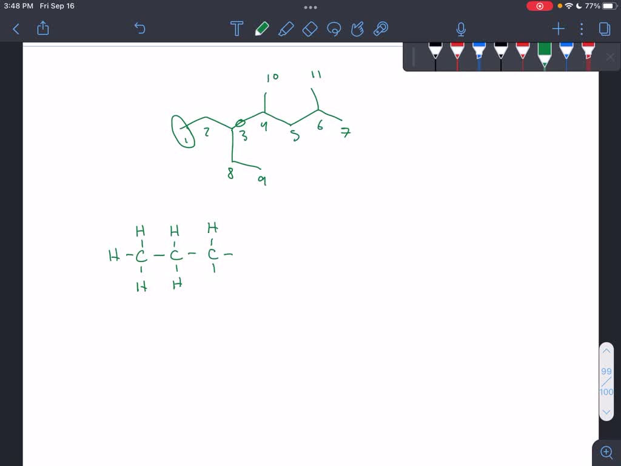The width and height of the screenshot is (621, 466).
Task: Start an audio recording with the microphone
Action: [x=461, y=29]
